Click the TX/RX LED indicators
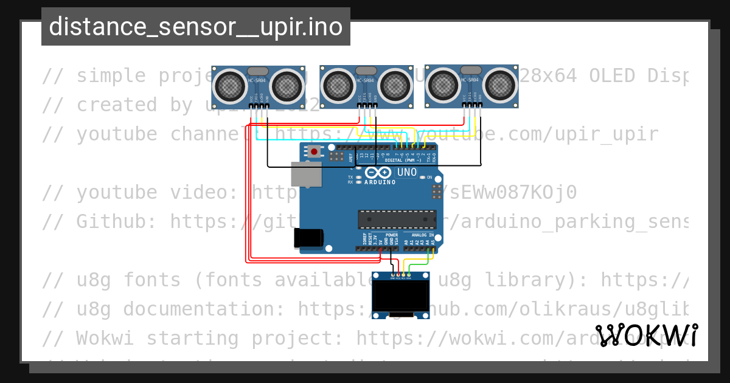The height and width of the screenshot is (383, 730). click(358, 179)
